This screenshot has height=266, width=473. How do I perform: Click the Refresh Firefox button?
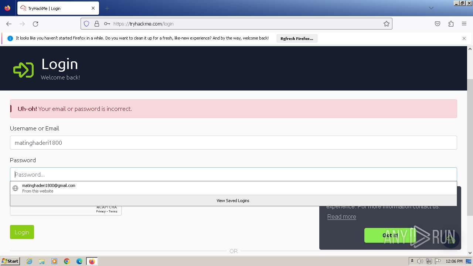click(297, 38)
